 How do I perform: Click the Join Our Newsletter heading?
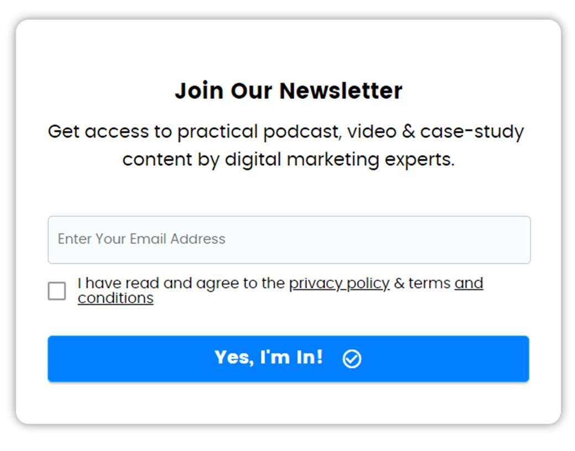(289, 91)
